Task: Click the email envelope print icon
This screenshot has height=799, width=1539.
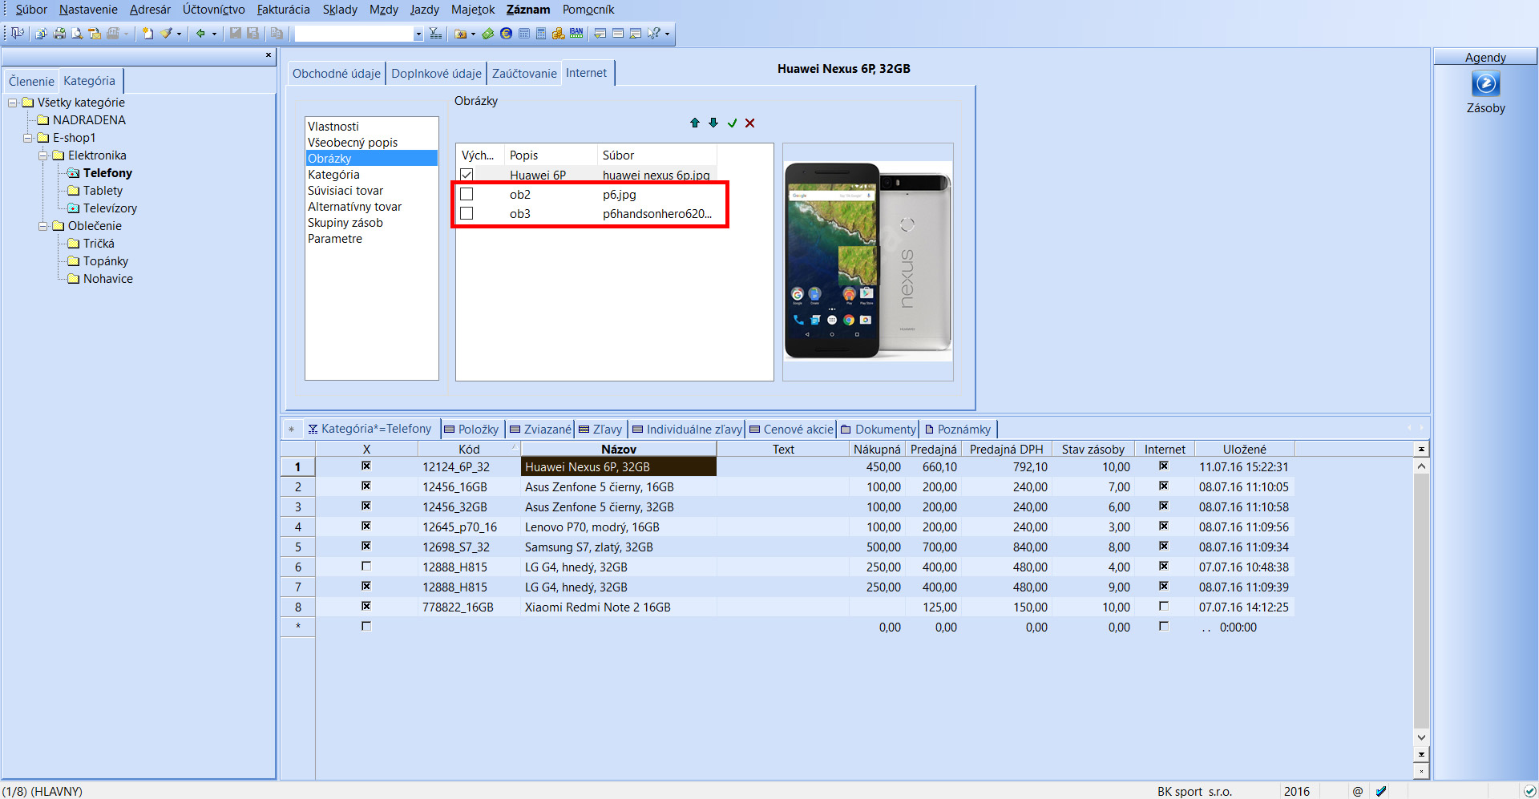Action: pyautogui.click(x=95, y=34)
